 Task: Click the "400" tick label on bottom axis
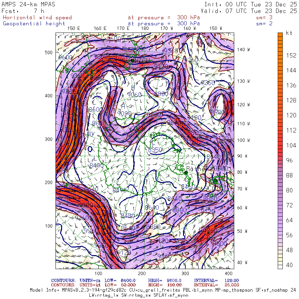click(x=229, y=273)
